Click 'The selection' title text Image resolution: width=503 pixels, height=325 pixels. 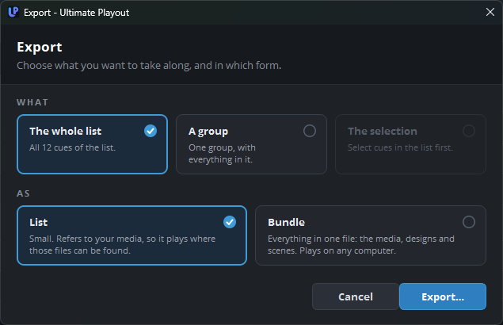[x=383, y=131]
